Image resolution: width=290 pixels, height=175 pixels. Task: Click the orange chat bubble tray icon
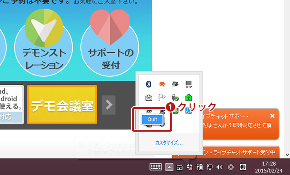pyautogui.click(x=162, y=84)
